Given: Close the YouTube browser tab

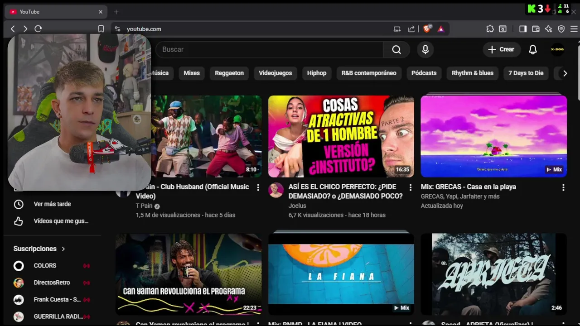Looking at the screenshot, I should pos(101,12).
